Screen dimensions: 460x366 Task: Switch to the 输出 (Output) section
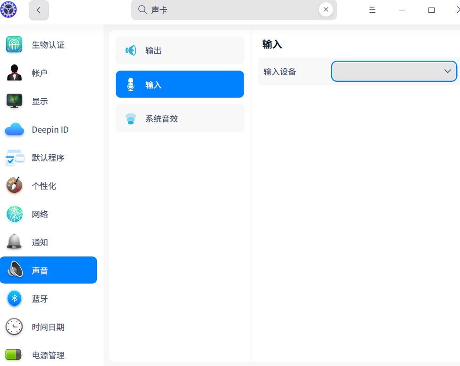179,50
